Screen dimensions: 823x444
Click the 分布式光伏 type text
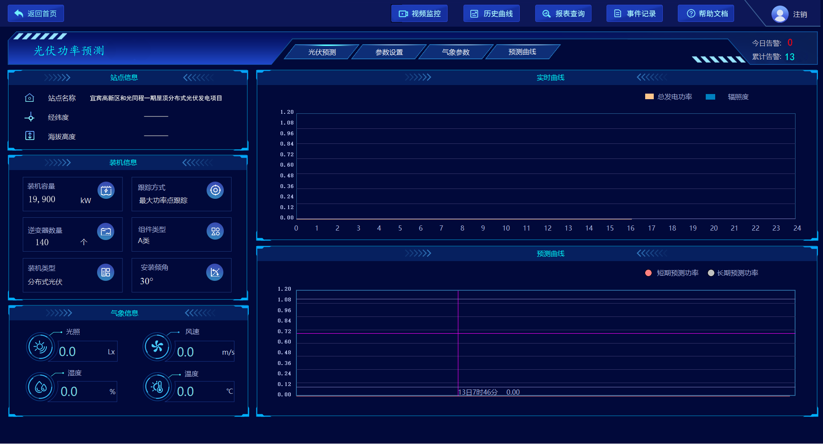(45, 282)
